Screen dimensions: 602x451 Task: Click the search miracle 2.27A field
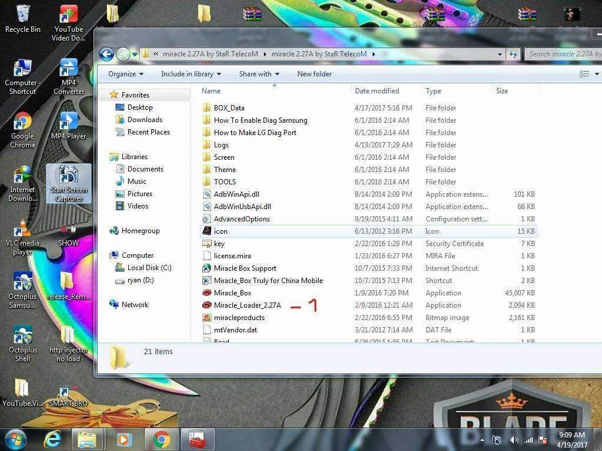pos(563,54)
